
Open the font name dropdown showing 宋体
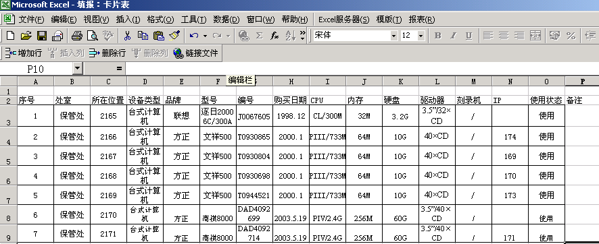click(x=394, y=36)
